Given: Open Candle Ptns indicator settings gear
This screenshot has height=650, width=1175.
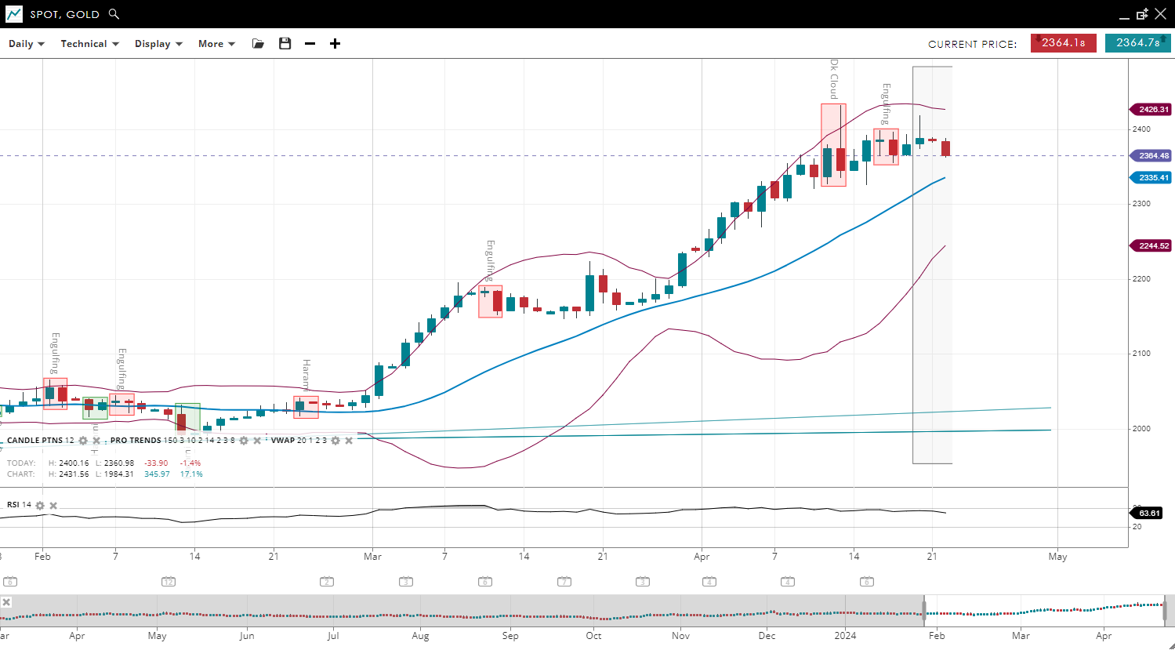Looking at the screenshot, I should tap(83, 441).
